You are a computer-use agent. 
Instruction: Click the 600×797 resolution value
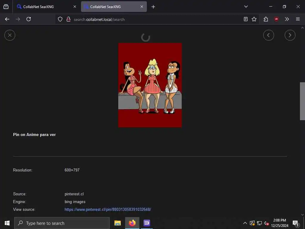point(72,170)
